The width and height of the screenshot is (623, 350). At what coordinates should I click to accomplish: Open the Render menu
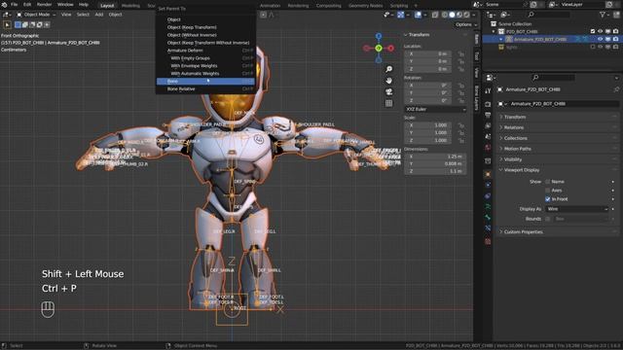click(44, 5)
